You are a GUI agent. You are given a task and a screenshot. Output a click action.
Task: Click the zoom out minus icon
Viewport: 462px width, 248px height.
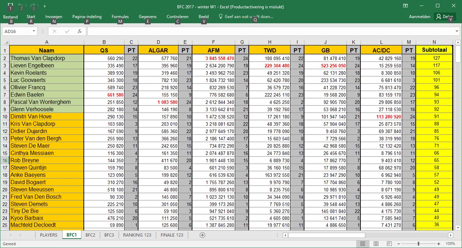click(x=399, y=244)
